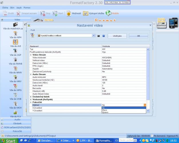Open the Jazyk menu
179x143 pixels.
click(19, 8)
